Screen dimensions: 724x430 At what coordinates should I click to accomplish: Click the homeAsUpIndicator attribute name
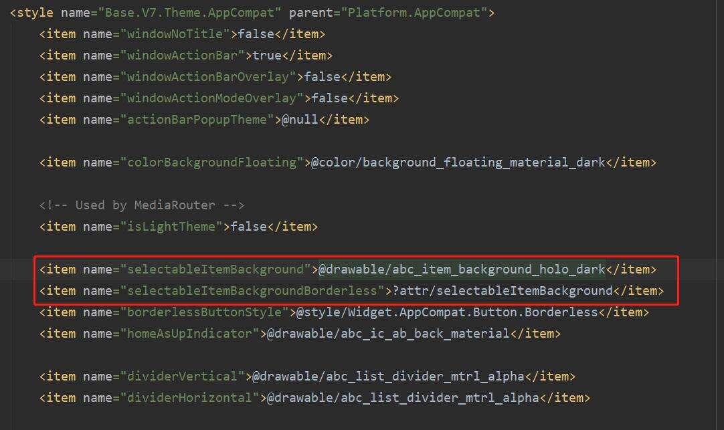pyautogui.click(x=190, y=334)
